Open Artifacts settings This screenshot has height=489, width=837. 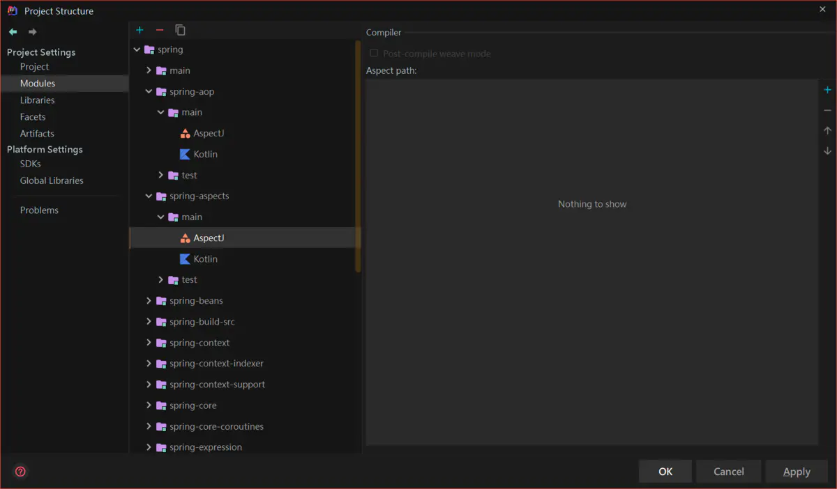[x=37, y=134]
